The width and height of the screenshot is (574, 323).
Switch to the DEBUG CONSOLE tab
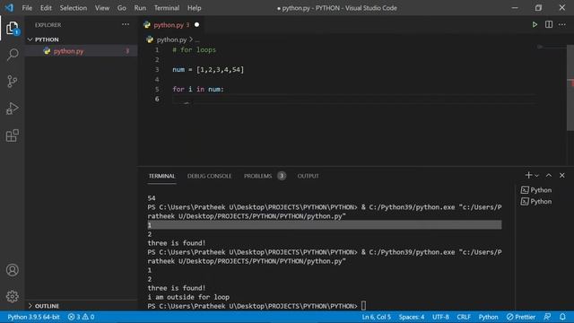[209, 176]
